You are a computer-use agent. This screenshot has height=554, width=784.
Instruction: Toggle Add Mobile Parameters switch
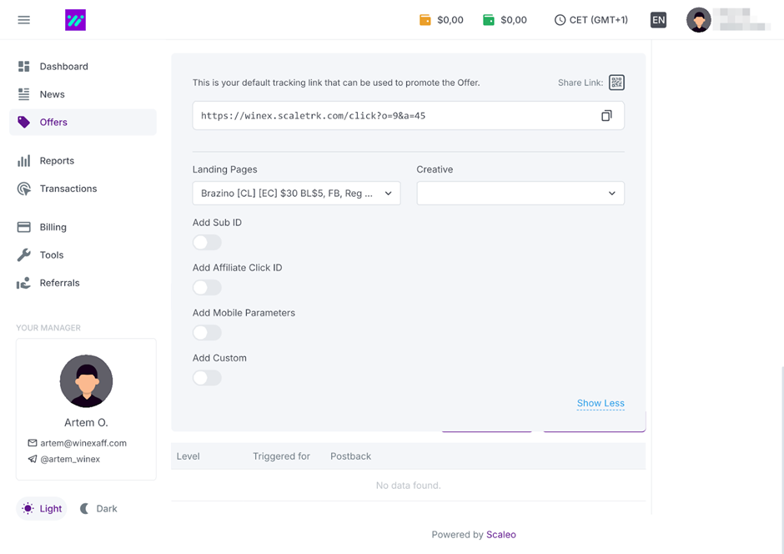[x=207, y=333]
